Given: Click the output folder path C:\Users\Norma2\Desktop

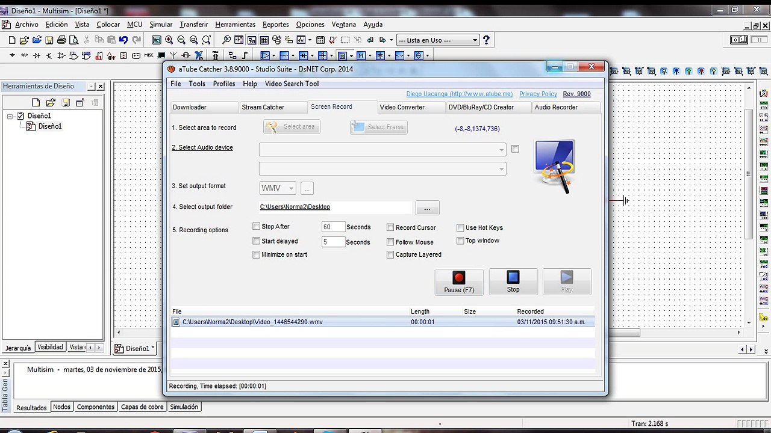Looking at the screenshot, I should [x=295, y=207].
